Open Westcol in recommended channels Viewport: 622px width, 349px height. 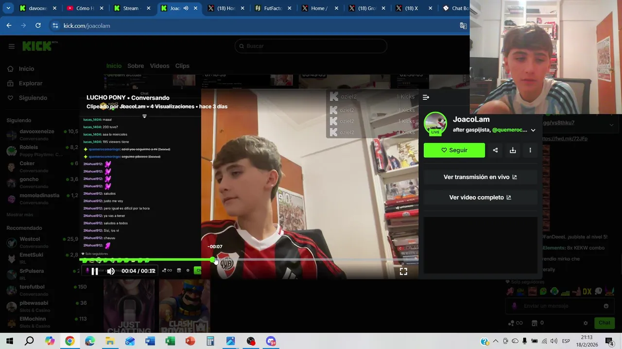coord(42,242)
